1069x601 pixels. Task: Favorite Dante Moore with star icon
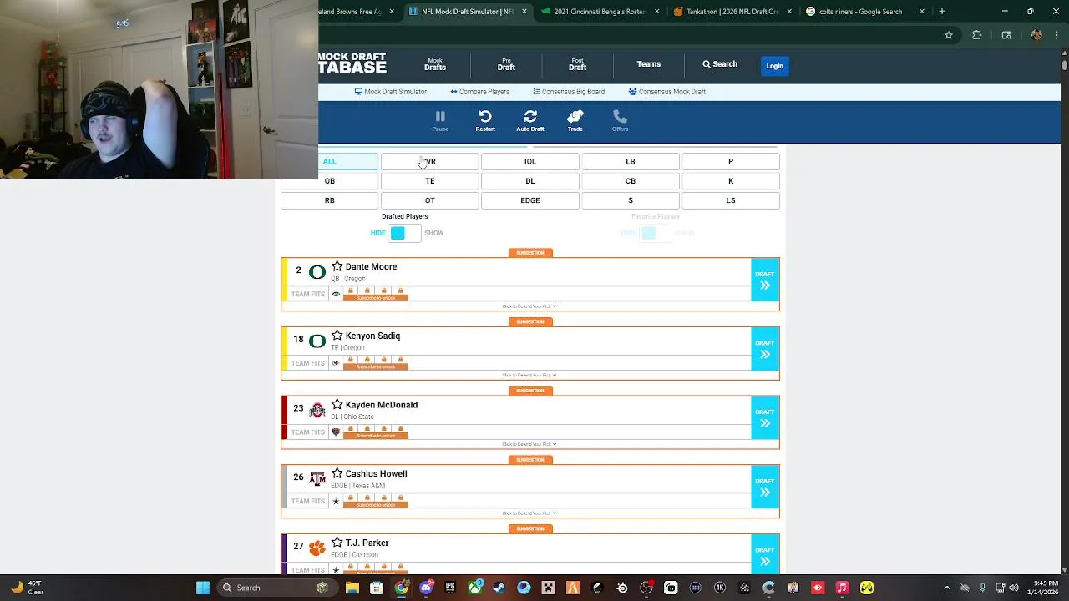[337, 266]
